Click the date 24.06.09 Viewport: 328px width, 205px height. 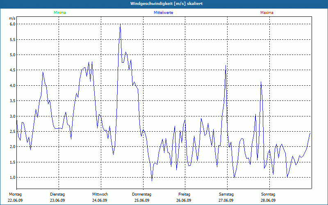point(100,200)
